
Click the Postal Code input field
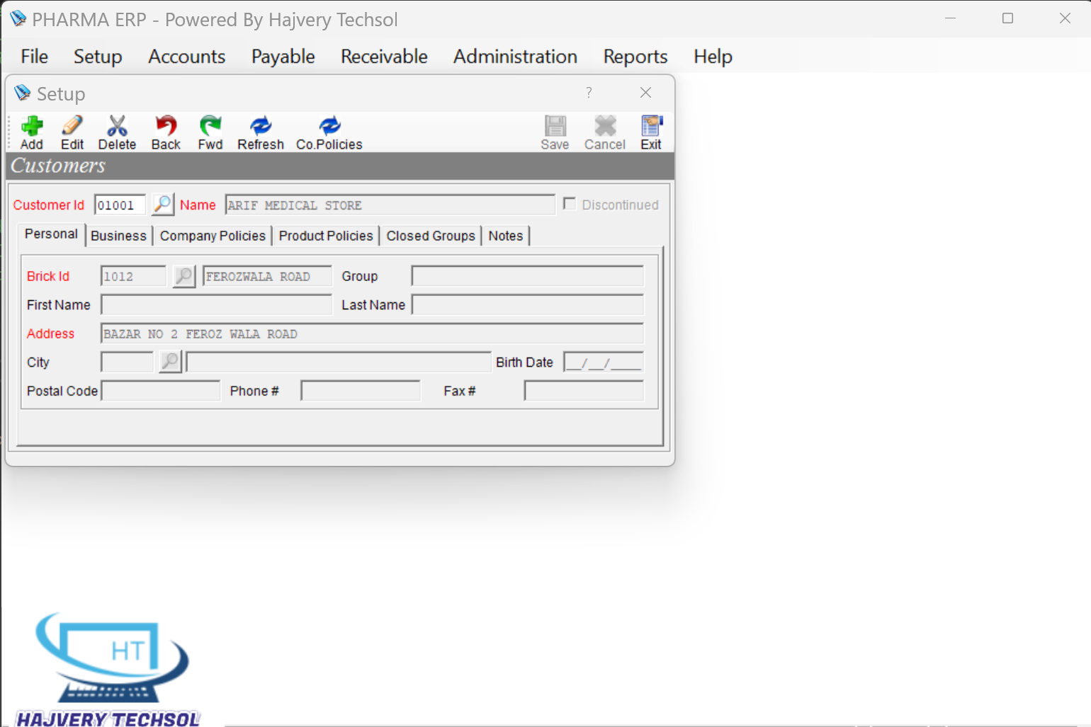[x=161, y=391]
